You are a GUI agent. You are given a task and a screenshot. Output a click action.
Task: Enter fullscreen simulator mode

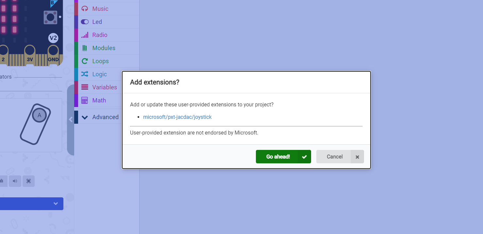(28, 181)
